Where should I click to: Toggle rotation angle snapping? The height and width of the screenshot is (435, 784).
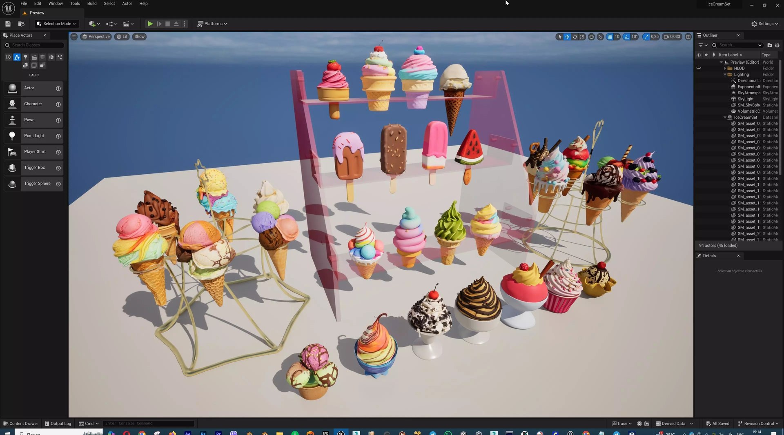(x=626, y=37)
